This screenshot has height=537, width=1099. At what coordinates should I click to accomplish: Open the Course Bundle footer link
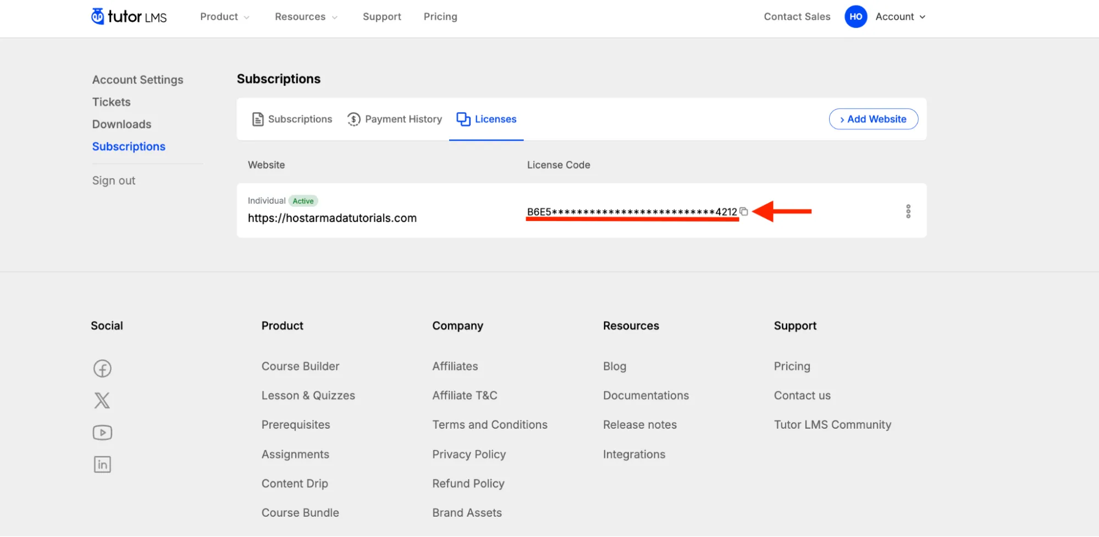pyautogui.click(x=300, y=512)
